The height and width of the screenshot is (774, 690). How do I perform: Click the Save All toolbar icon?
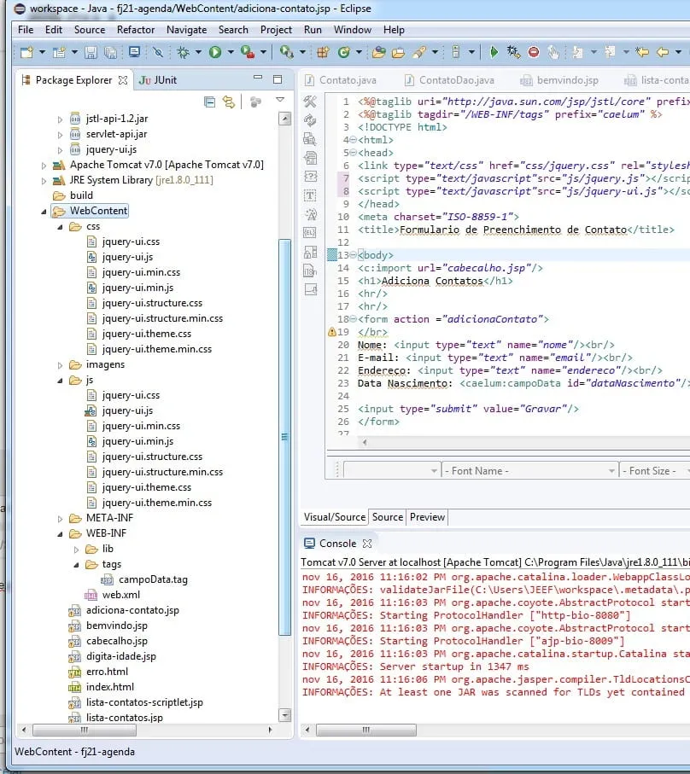pyautogui.click(x=110, y=52)
